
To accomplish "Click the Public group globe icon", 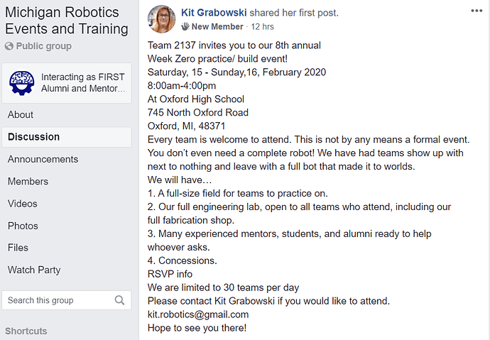I will 9,46.
